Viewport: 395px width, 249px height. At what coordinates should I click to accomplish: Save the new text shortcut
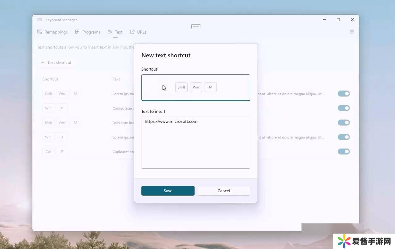tap(168, 191)
